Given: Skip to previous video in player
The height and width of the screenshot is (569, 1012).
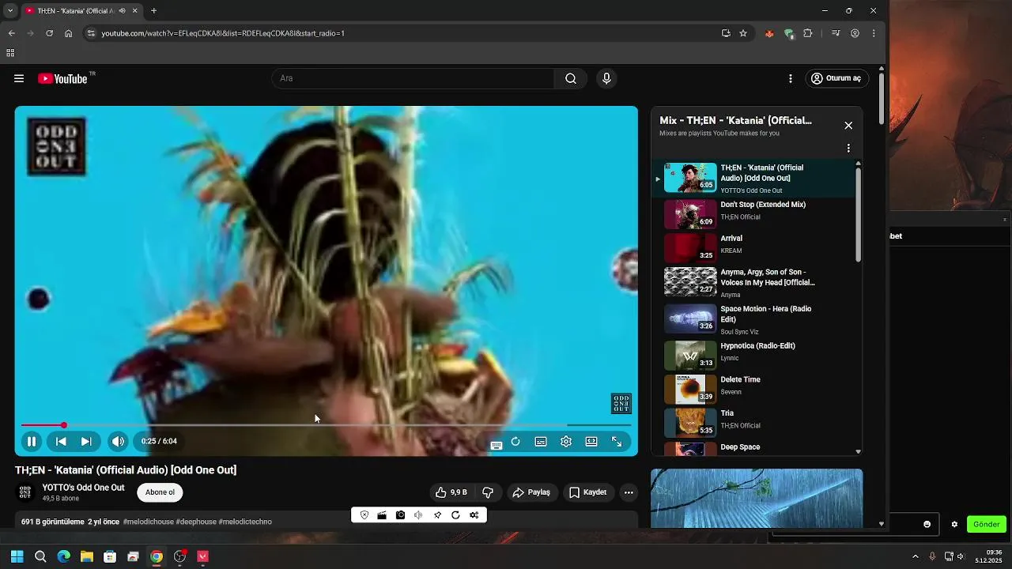Looking at the screenshot, I should [61, 442].
